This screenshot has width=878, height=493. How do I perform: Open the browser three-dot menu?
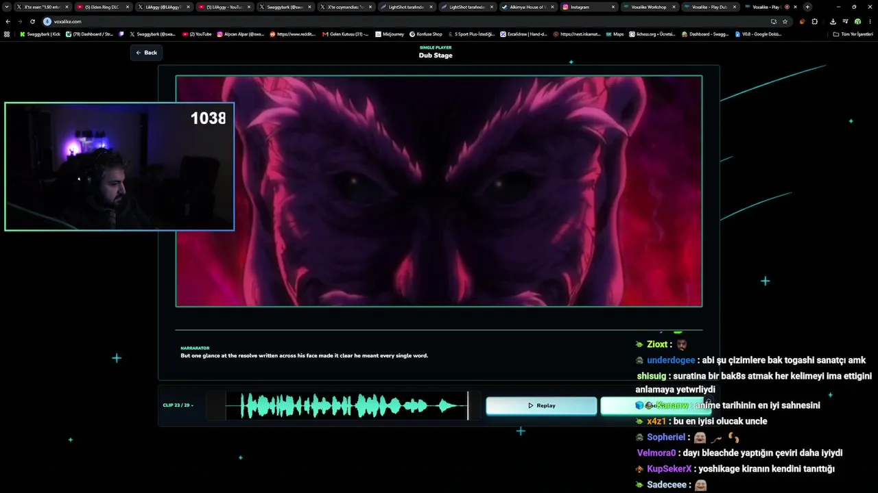point(870,21)
